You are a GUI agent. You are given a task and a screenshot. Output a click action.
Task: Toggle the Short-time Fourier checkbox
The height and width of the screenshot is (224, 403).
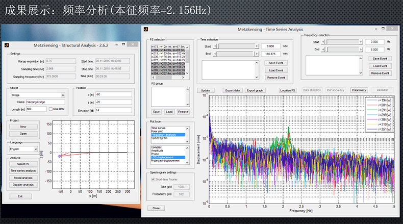pyautogui.click(x=154, y=179)
